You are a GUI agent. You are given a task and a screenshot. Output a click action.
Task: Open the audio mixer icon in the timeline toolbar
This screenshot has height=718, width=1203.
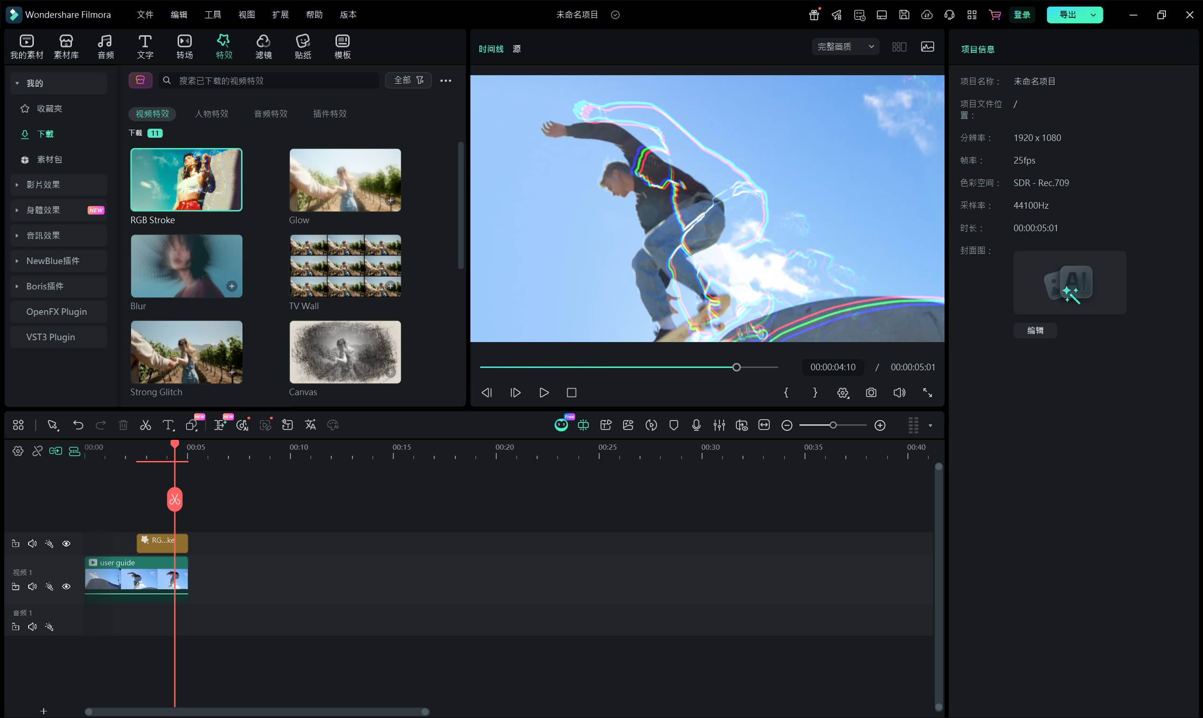pos(719,425)
